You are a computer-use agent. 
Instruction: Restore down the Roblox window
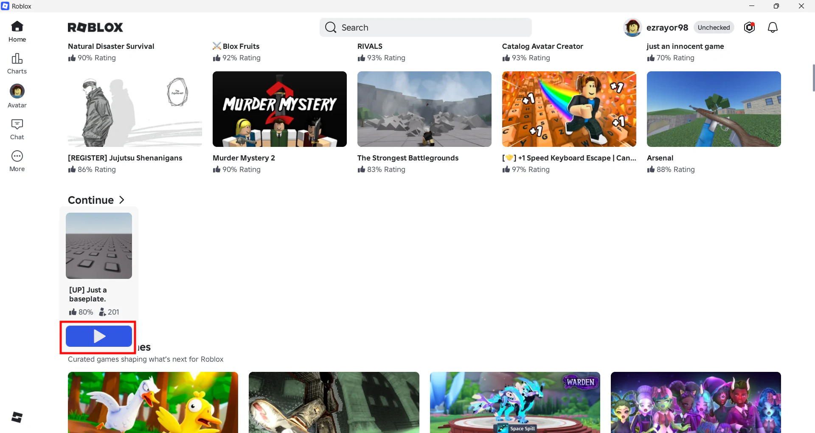coord(776,6)
